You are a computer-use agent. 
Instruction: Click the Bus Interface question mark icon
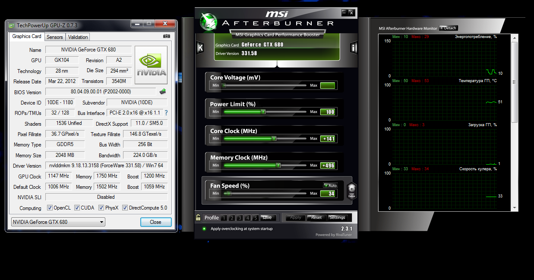click(166, 113)
